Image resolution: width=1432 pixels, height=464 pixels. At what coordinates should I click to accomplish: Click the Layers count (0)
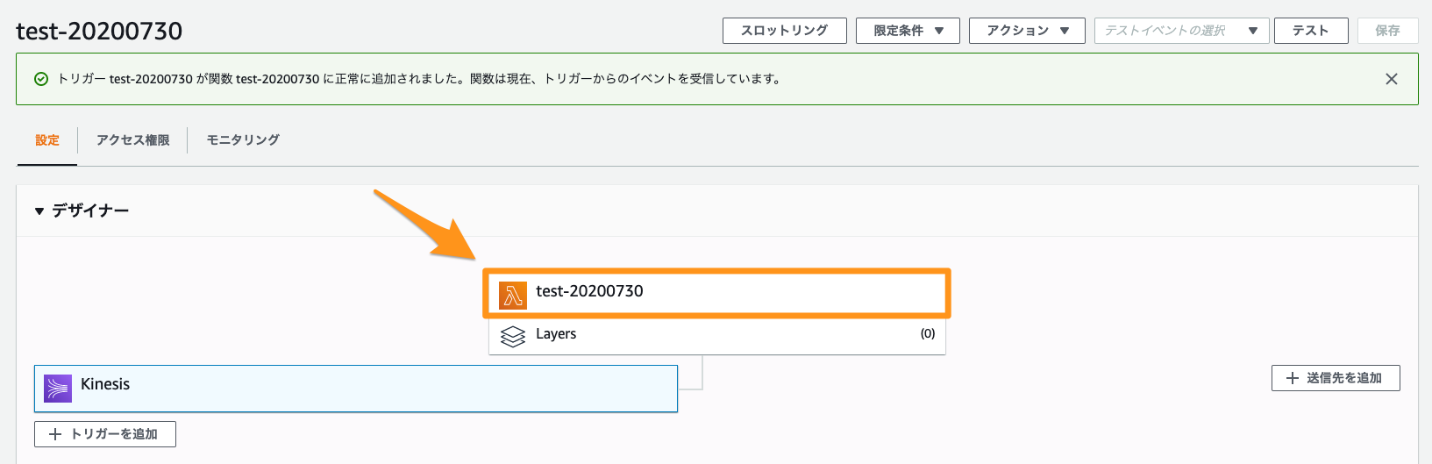point(928,333)
